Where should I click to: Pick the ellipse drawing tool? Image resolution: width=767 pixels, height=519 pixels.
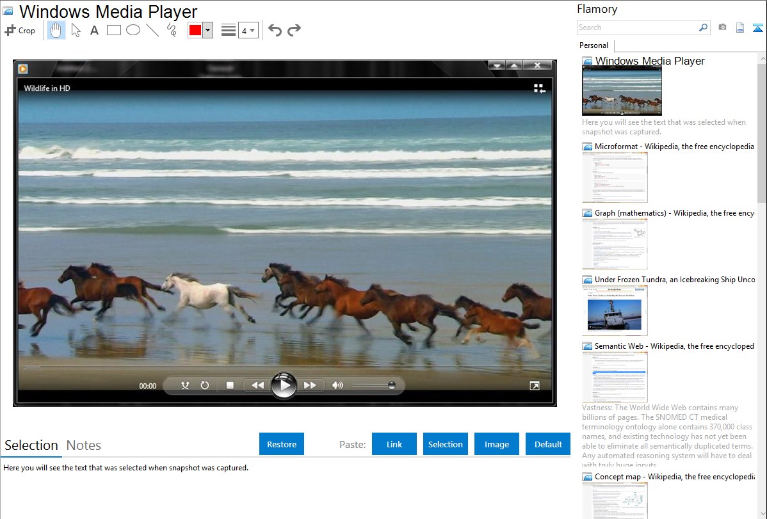(133, 30)
